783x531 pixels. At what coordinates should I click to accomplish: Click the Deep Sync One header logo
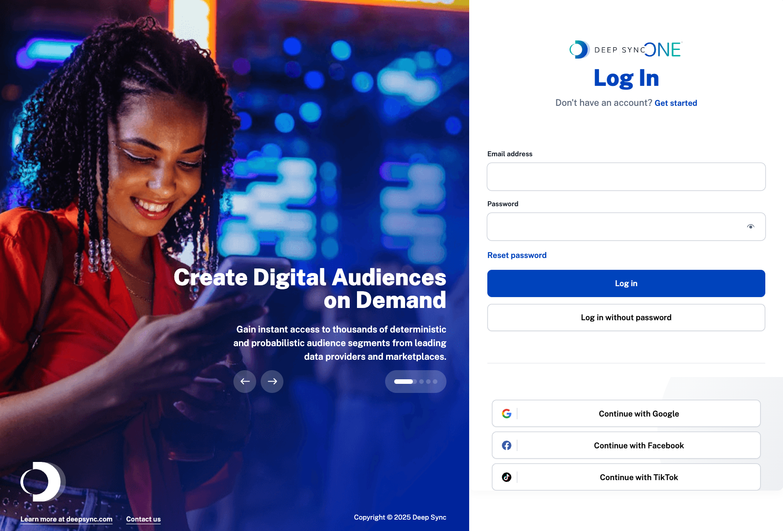coord(626,50)
